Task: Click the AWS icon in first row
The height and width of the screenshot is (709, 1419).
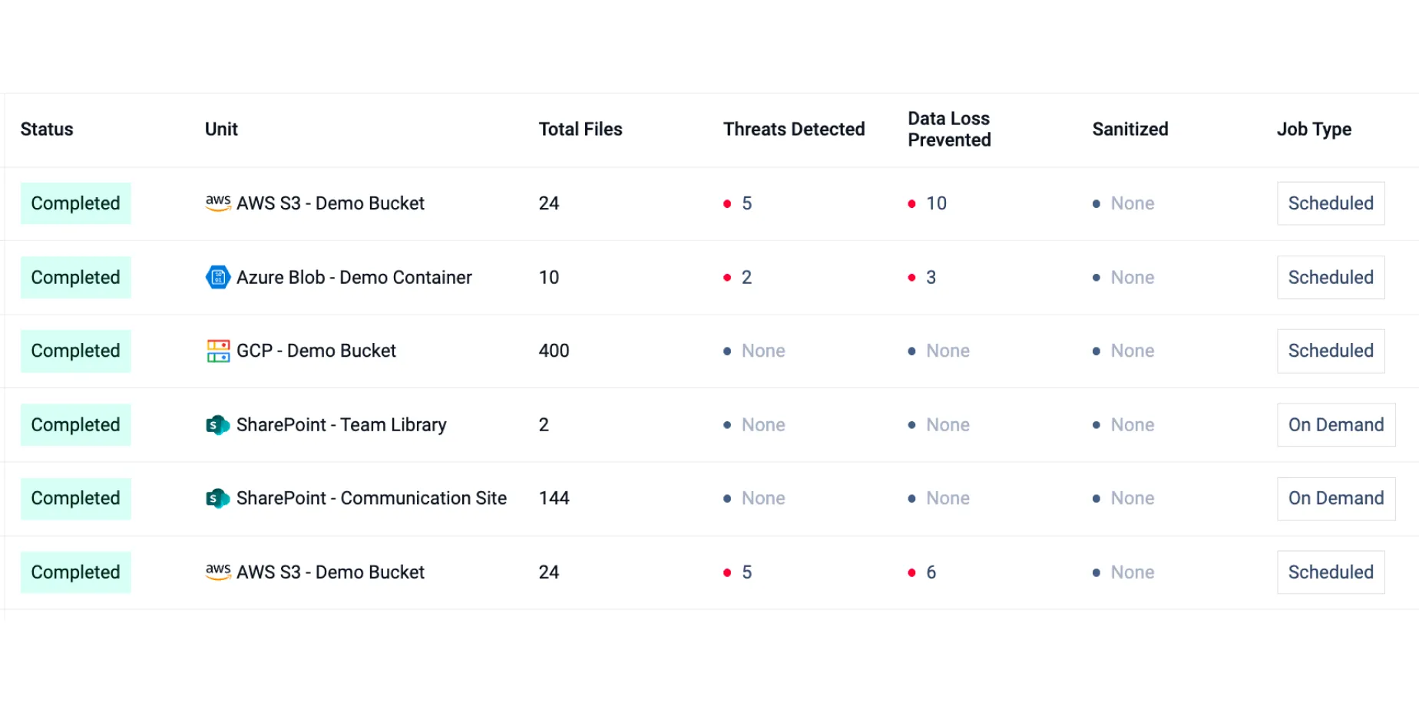Action: click(x=218, y=203)
